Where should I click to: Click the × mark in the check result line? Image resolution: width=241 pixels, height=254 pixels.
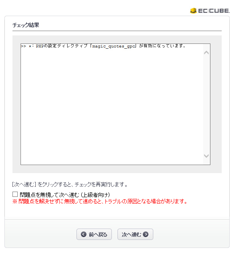click(x=30, y=46)
